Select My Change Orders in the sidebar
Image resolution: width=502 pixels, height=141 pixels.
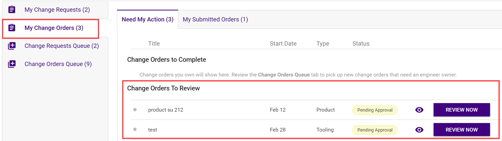click(54, 28)
